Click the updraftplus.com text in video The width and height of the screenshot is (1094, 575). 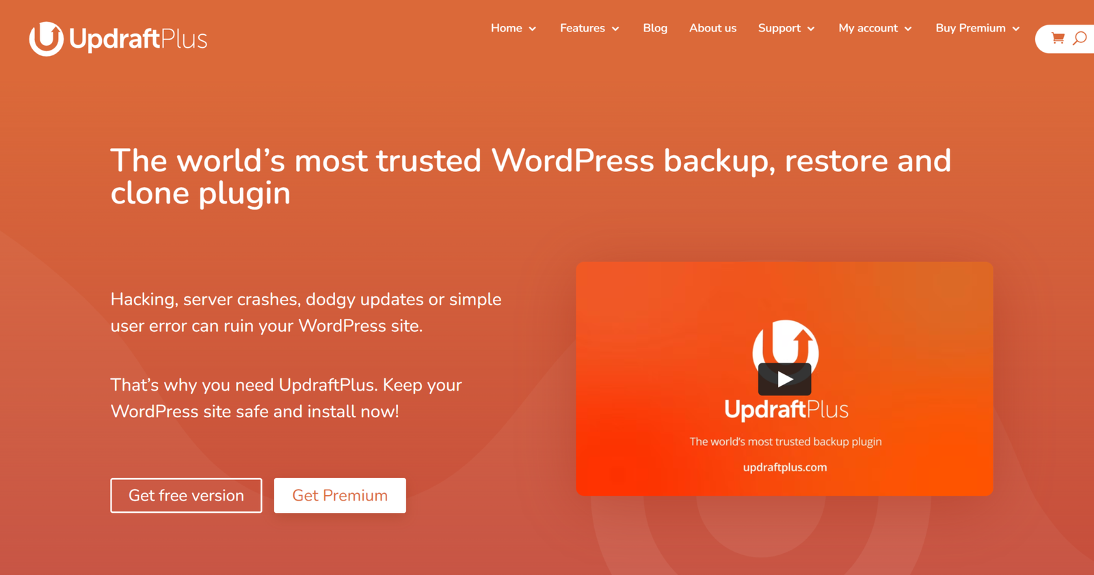coord(785,467)
